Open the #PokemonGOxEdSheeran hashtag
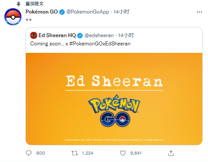Screen dimensions: 208x162 click(100, 44)
